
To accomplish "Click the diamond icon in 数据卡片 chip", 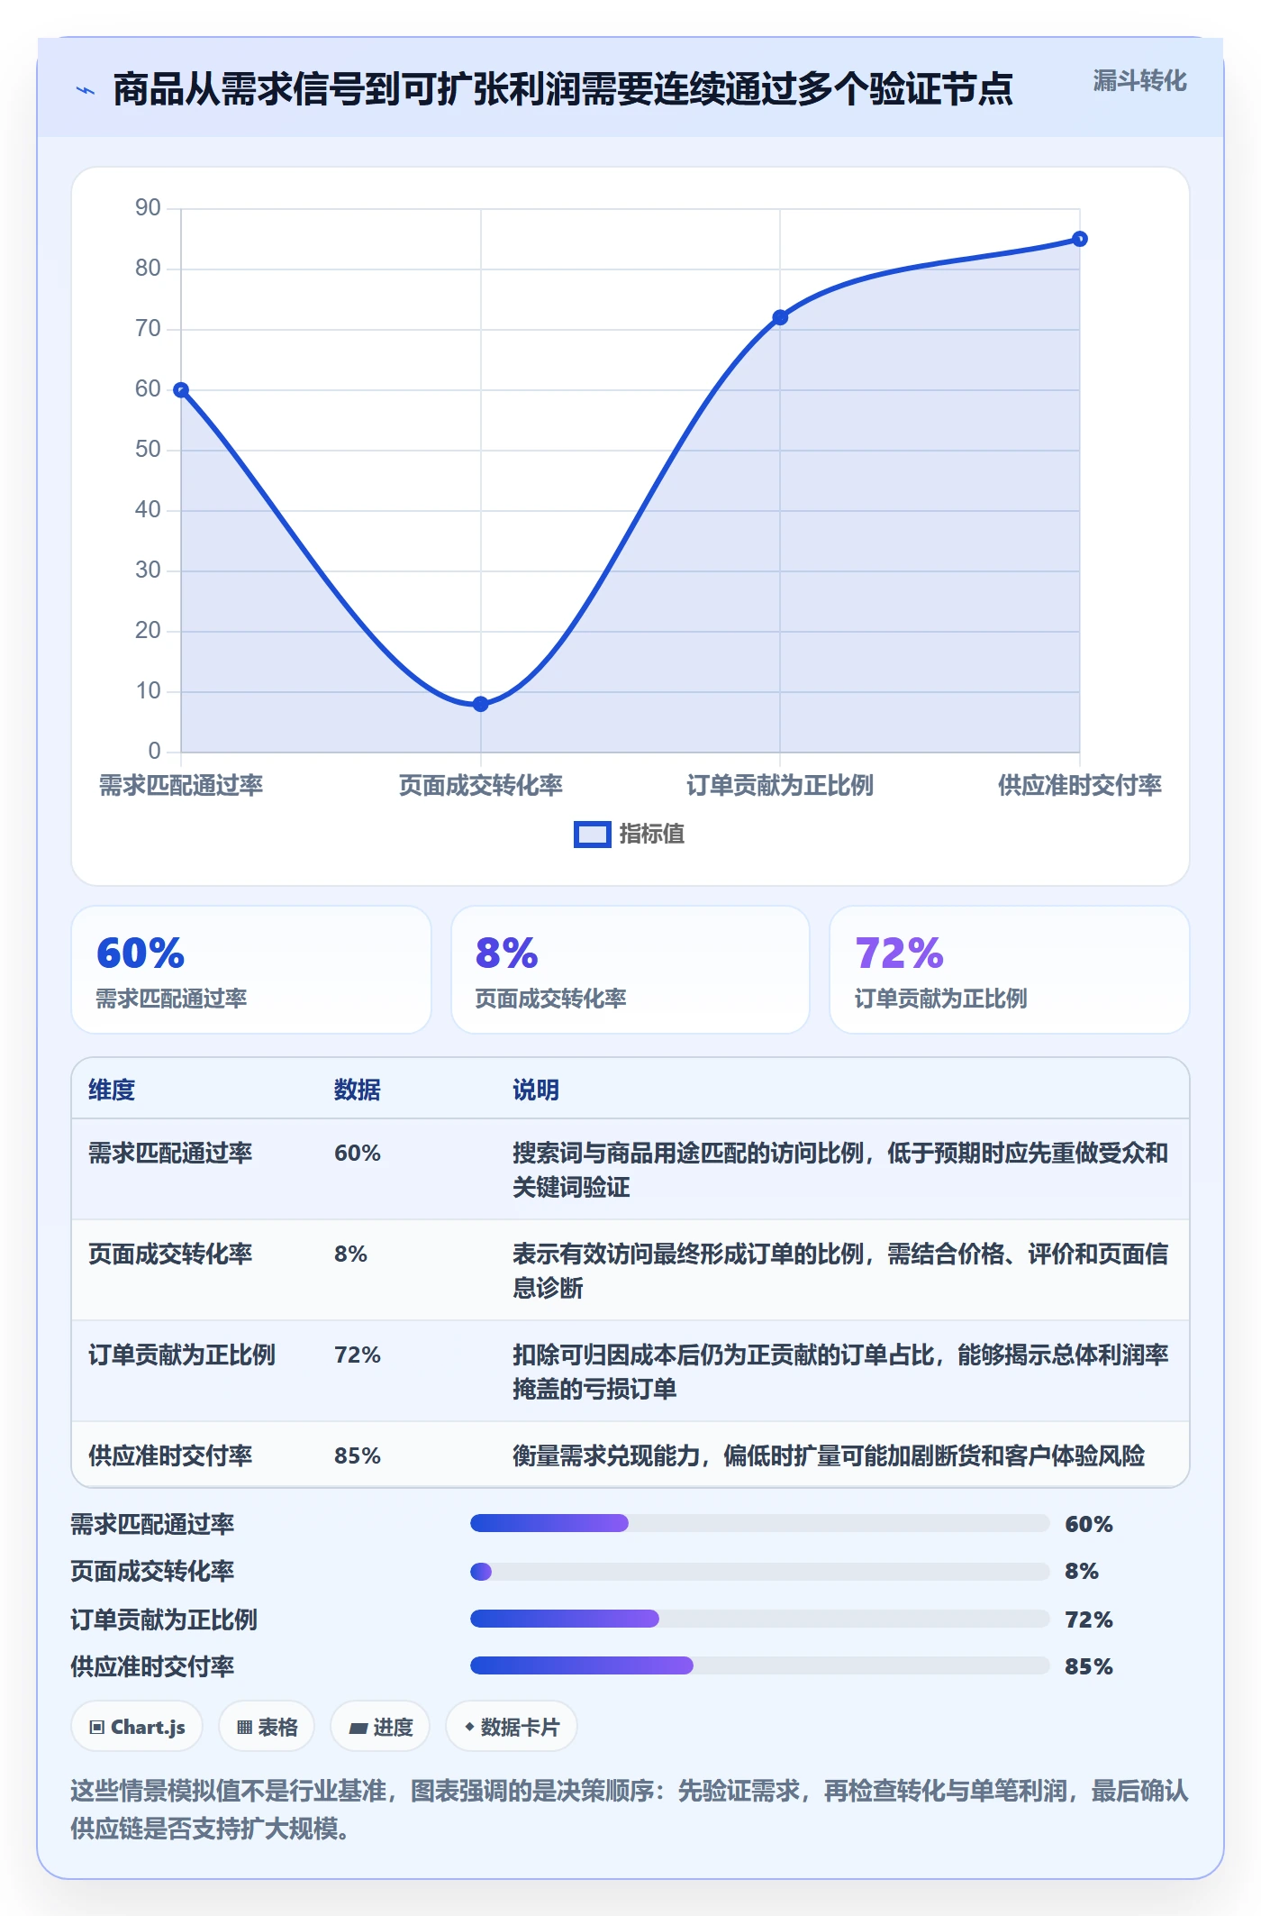I will click(x=469, y=1727).
